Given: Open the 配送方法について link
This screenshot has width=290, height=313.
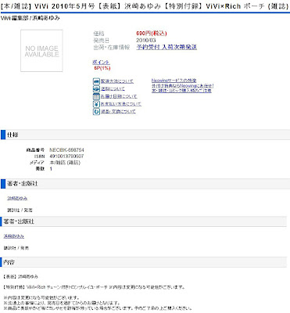Looking at the screenshot, I should click(117, 81).
